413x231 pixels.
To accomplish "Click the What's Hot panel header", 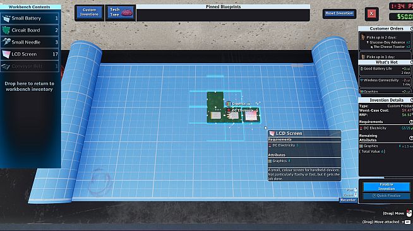I will (x=386, y=62).
